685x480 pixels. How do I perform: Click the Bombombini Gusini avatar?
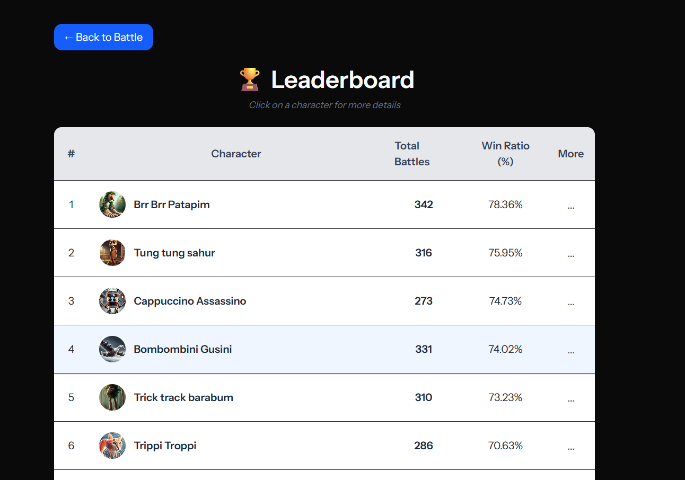[x=112, y=349]
